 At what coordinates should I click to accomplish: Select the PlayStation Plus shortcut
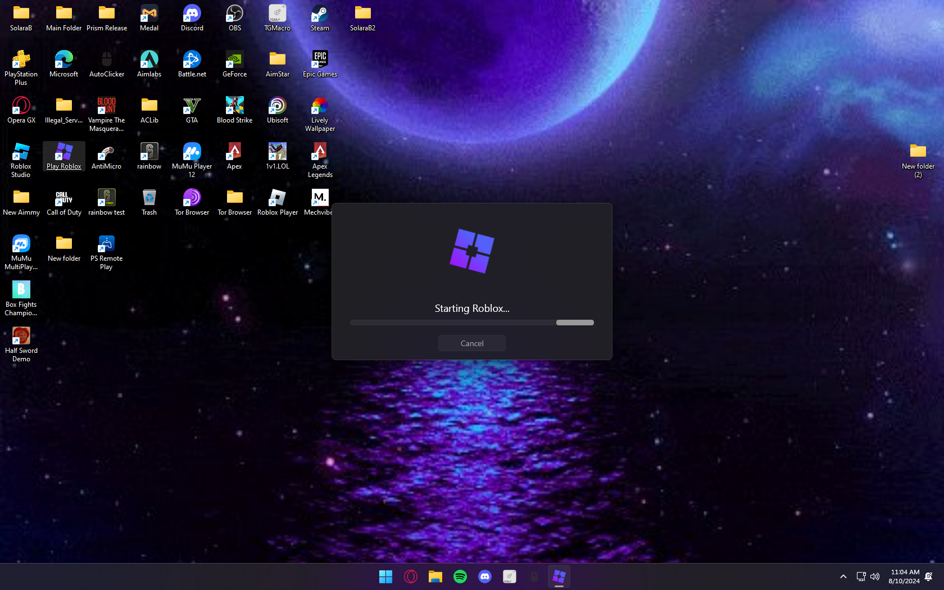(x=21, y=67)
